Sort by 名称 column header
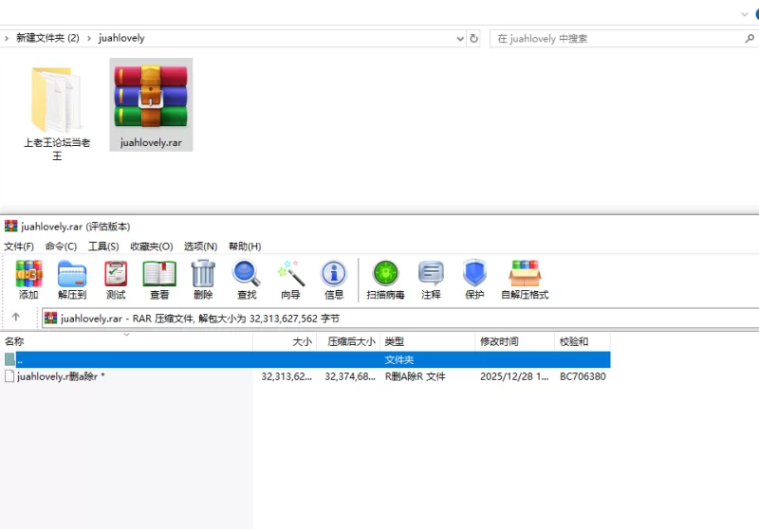 (126, 341)
